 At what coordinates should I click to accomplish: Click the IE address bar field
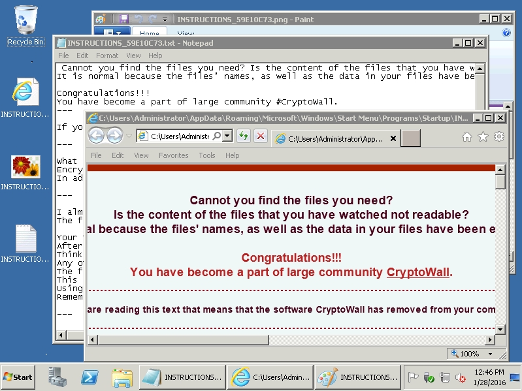pos(179,136)
